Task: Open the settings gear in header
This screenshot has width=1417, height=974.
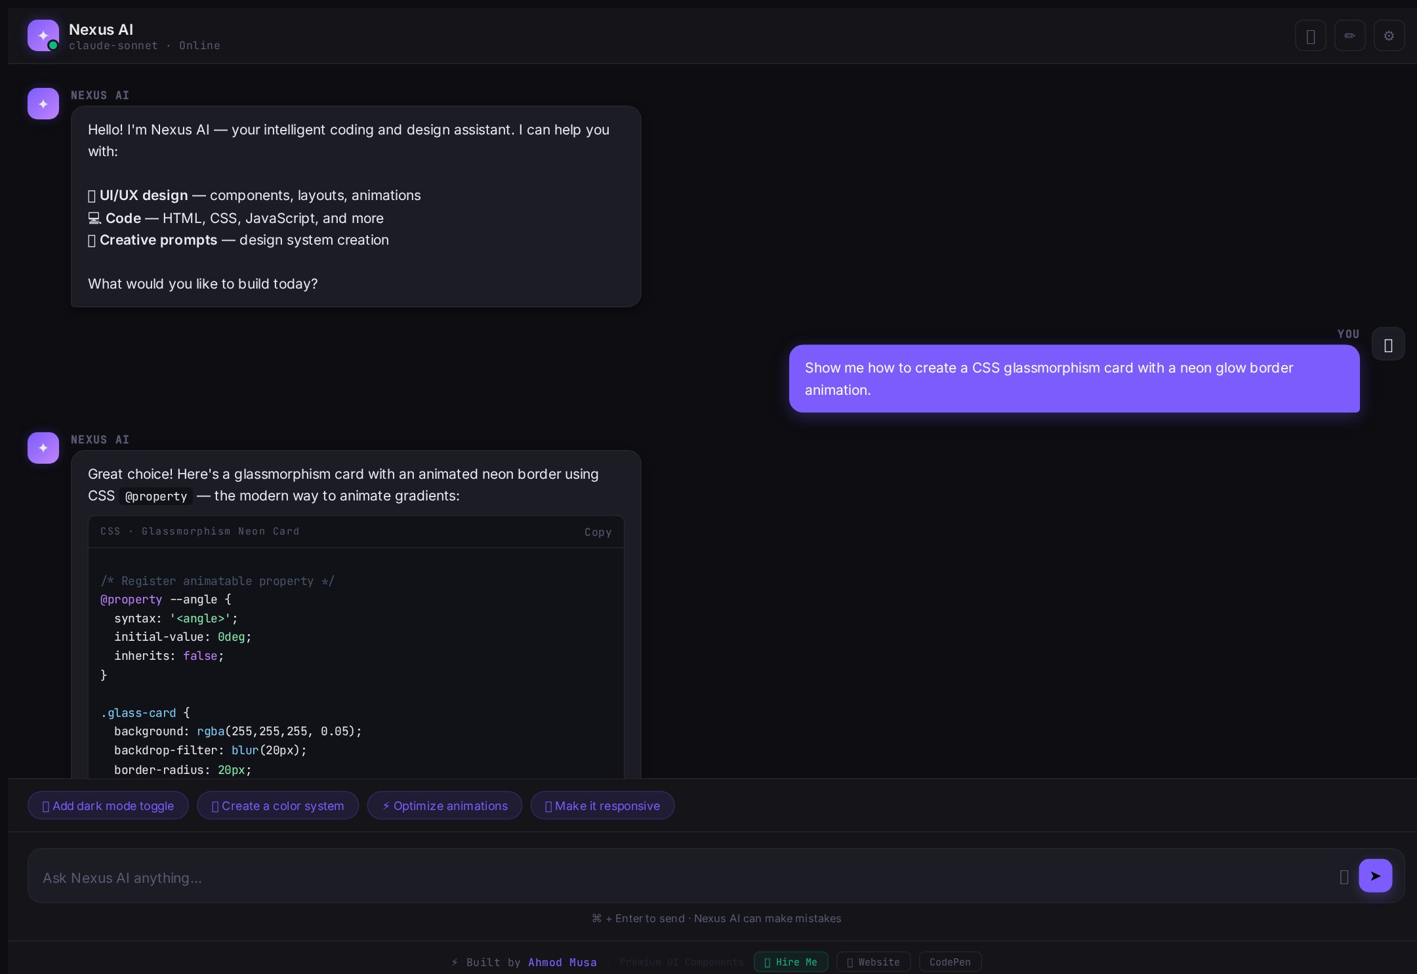Action: click(x=1389, y=35)
